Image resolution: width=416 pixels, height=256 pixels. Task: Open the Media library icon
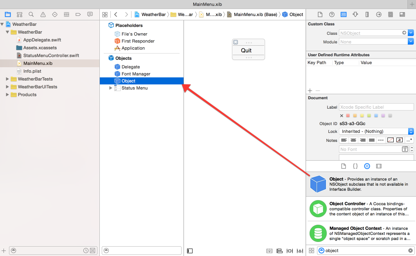coord(378,166)
